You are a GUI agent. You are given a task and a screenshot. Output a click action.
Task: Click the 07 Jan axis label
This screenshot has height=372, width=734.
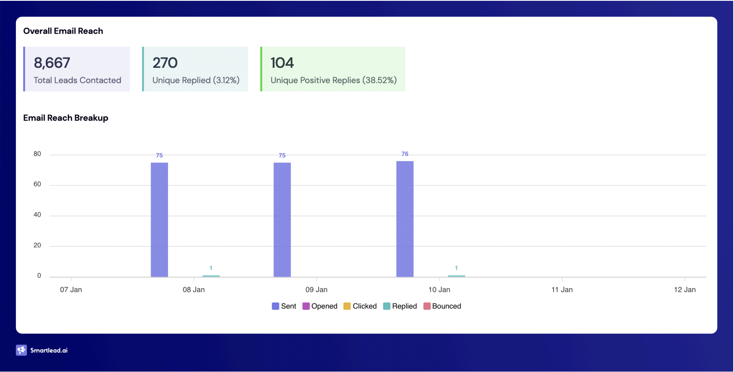click(71, 290)
